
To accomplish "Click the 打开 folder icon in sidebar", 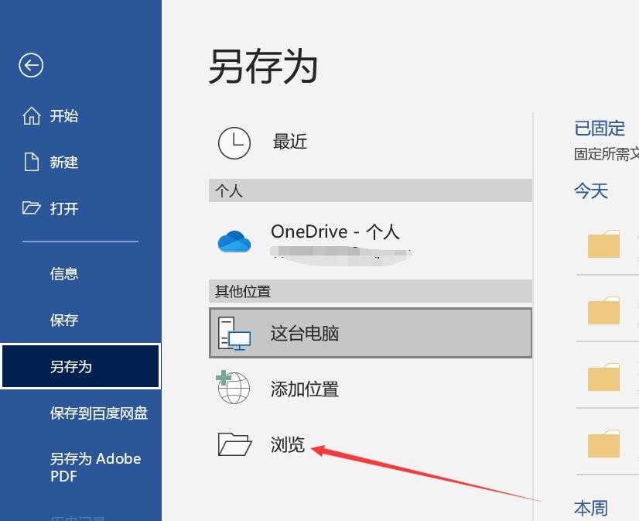I will [x=31, y=208].
